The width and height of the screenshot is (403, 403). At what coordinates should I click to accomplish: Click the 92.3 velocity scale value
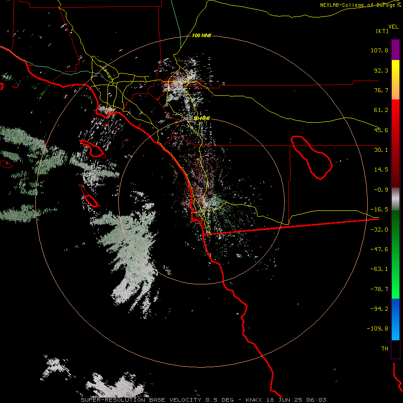tap(381, 70)
